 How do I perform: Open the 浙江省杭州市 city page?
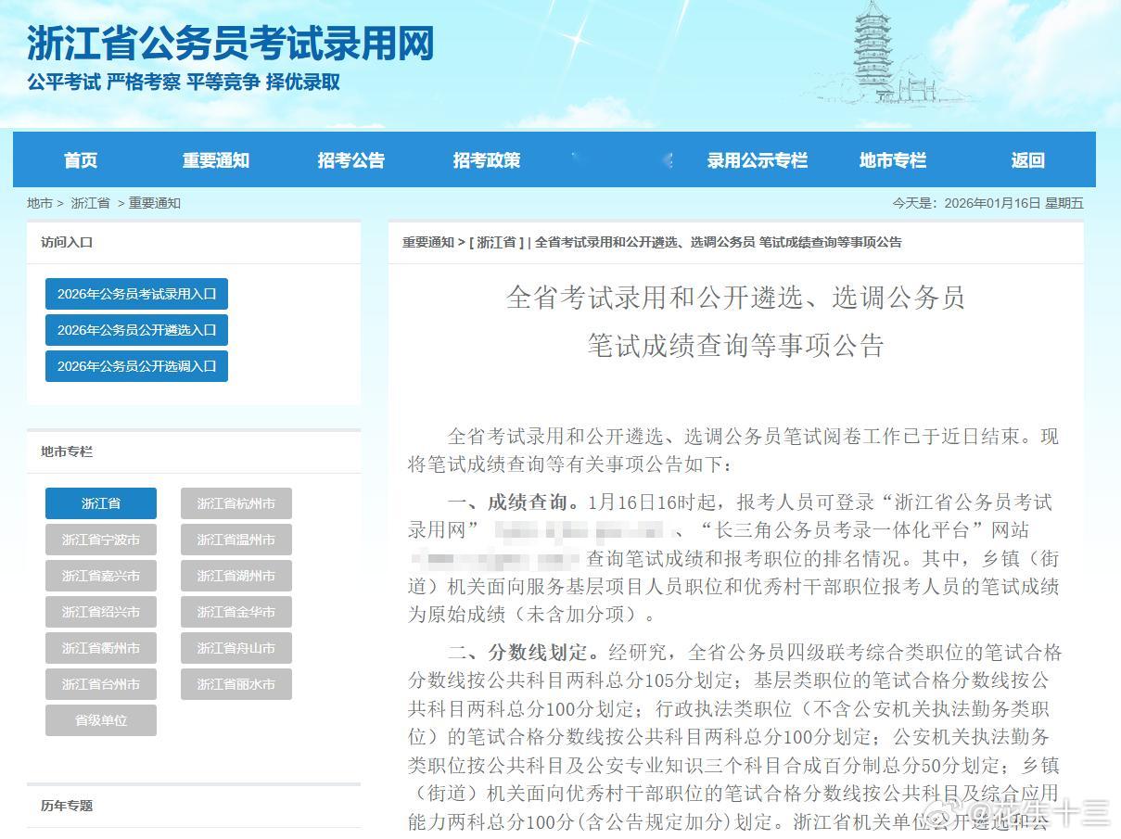pos(236,503)
